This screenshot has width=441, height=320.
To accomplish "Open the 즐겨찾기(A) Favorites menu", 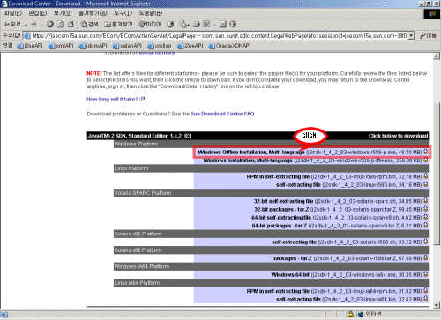I will pyautogui.click(x=93, y=13).
